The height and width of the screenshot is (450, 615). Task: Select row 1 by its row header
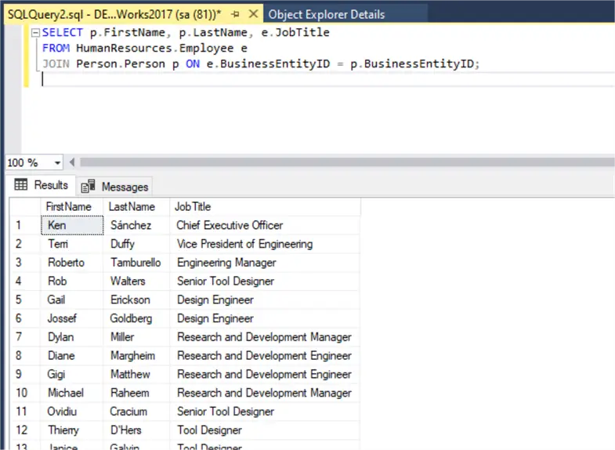(x=24, y=225)
